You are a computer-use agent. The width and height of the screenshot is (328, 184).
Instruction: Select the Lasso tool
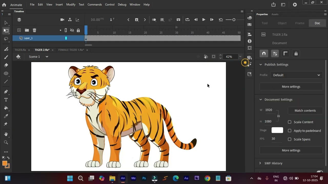click(6, 39)
